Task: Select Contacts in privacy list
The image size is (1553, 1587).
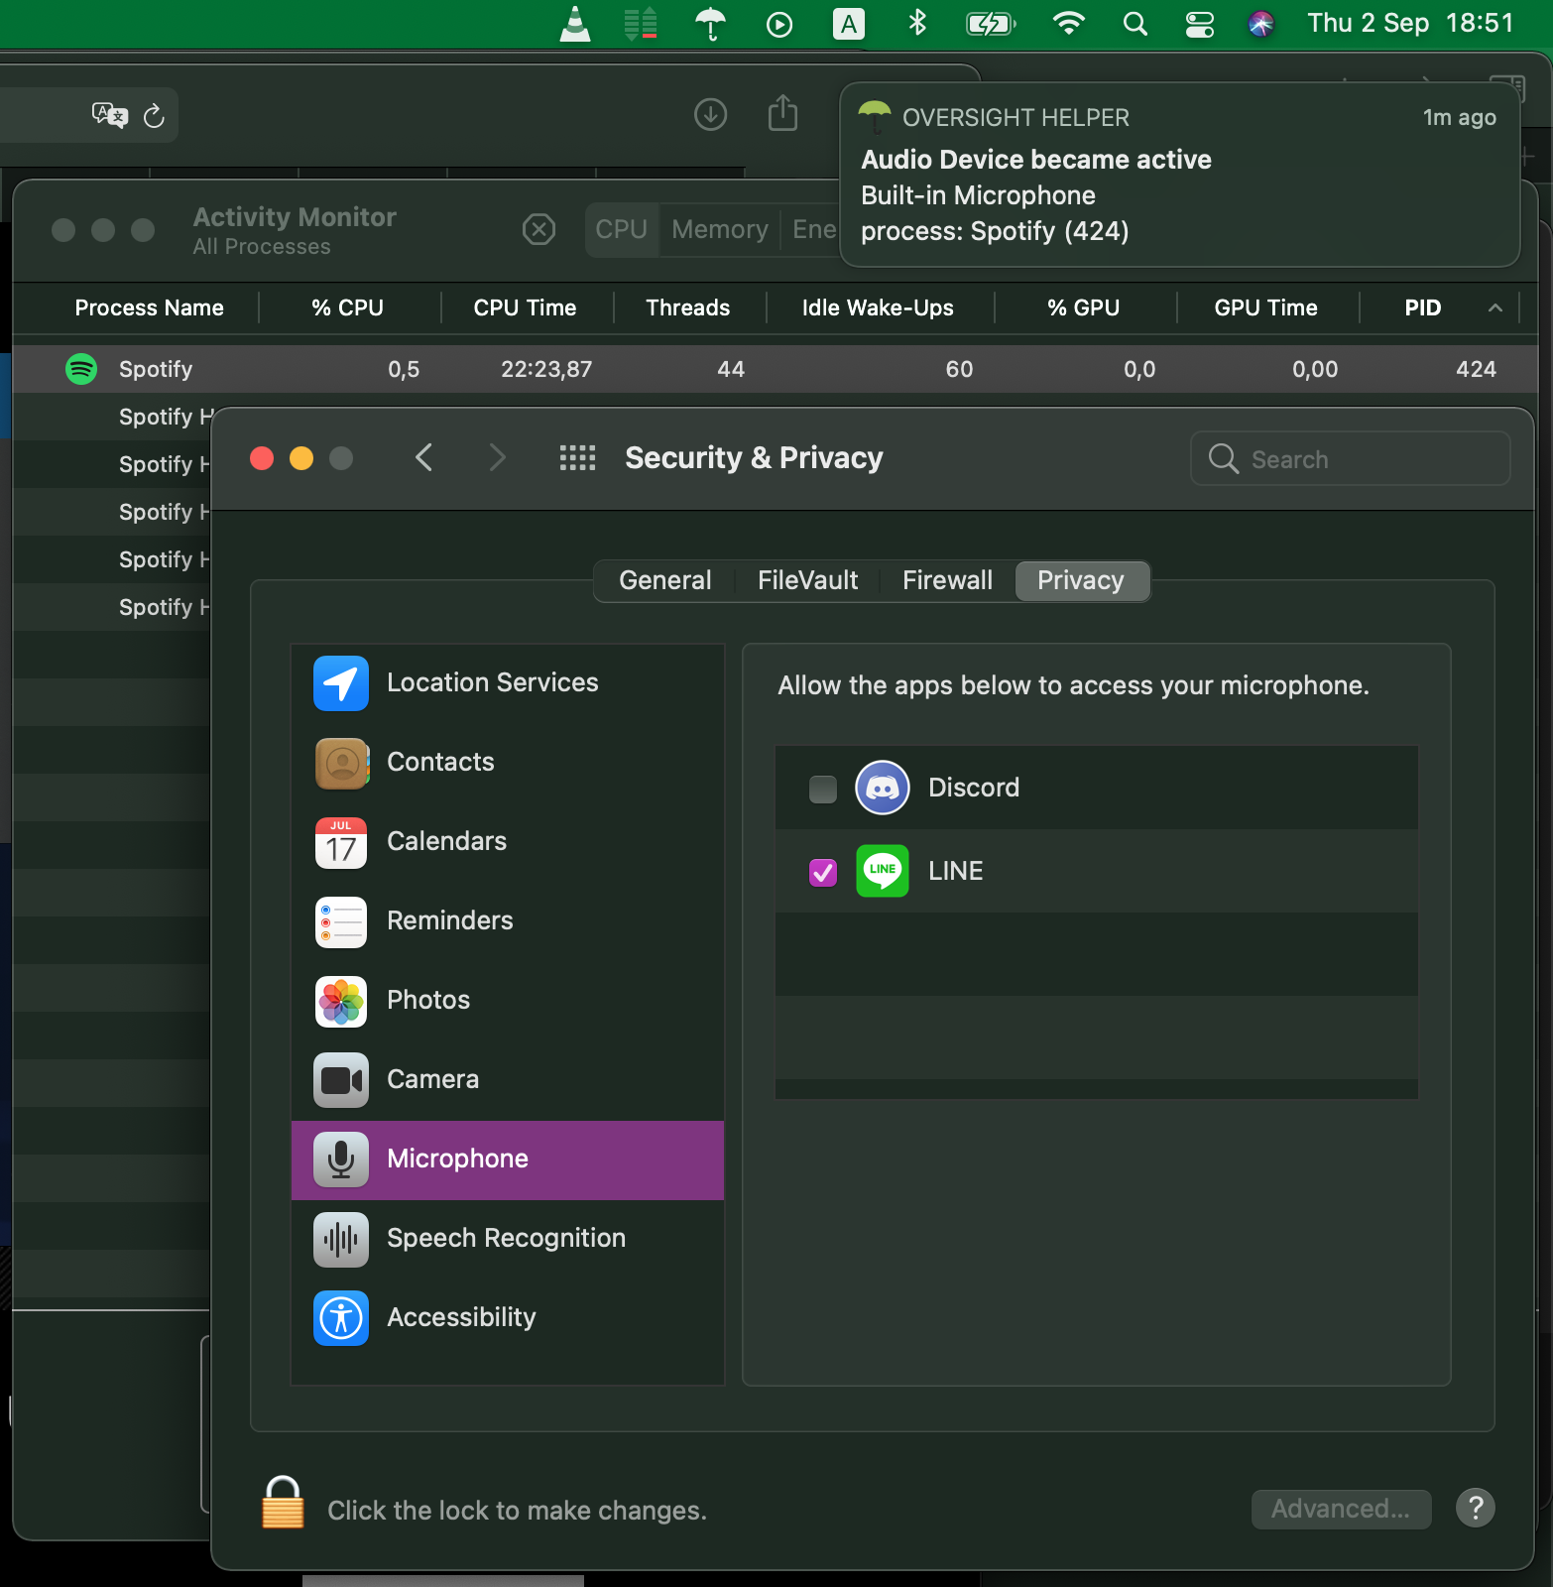Action: 508,763
